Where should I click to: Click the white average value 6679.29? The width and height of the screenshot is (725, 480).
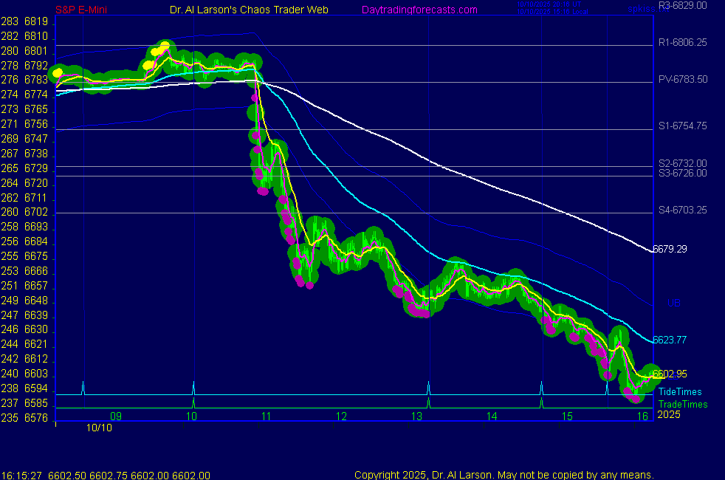click(670, 249)
